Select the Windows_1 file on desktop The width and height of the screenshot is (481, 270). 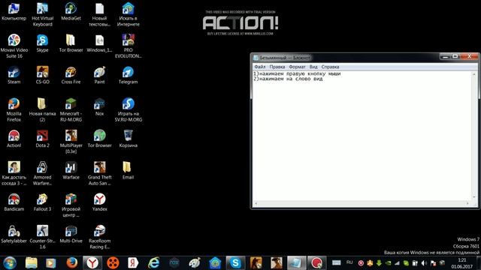tap(99, 43)
